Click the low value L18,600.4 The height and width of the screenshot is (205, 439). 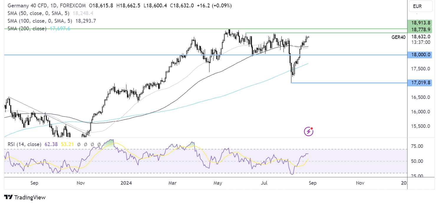point(156,6)
